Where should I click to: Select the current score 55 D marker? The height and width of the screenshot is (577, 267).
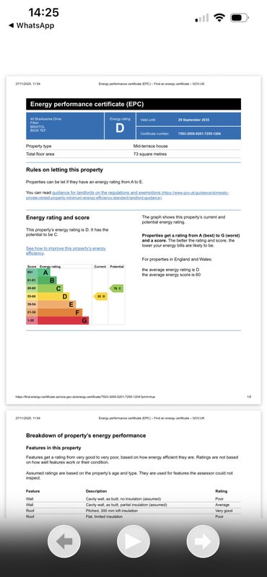click(100, 296)
